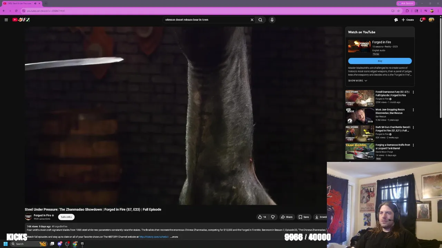The height and width of the screenshot is (248, 442).
Task: Open Leopard Tank Barrel knife video thumbnail
Action: (360, 151)
